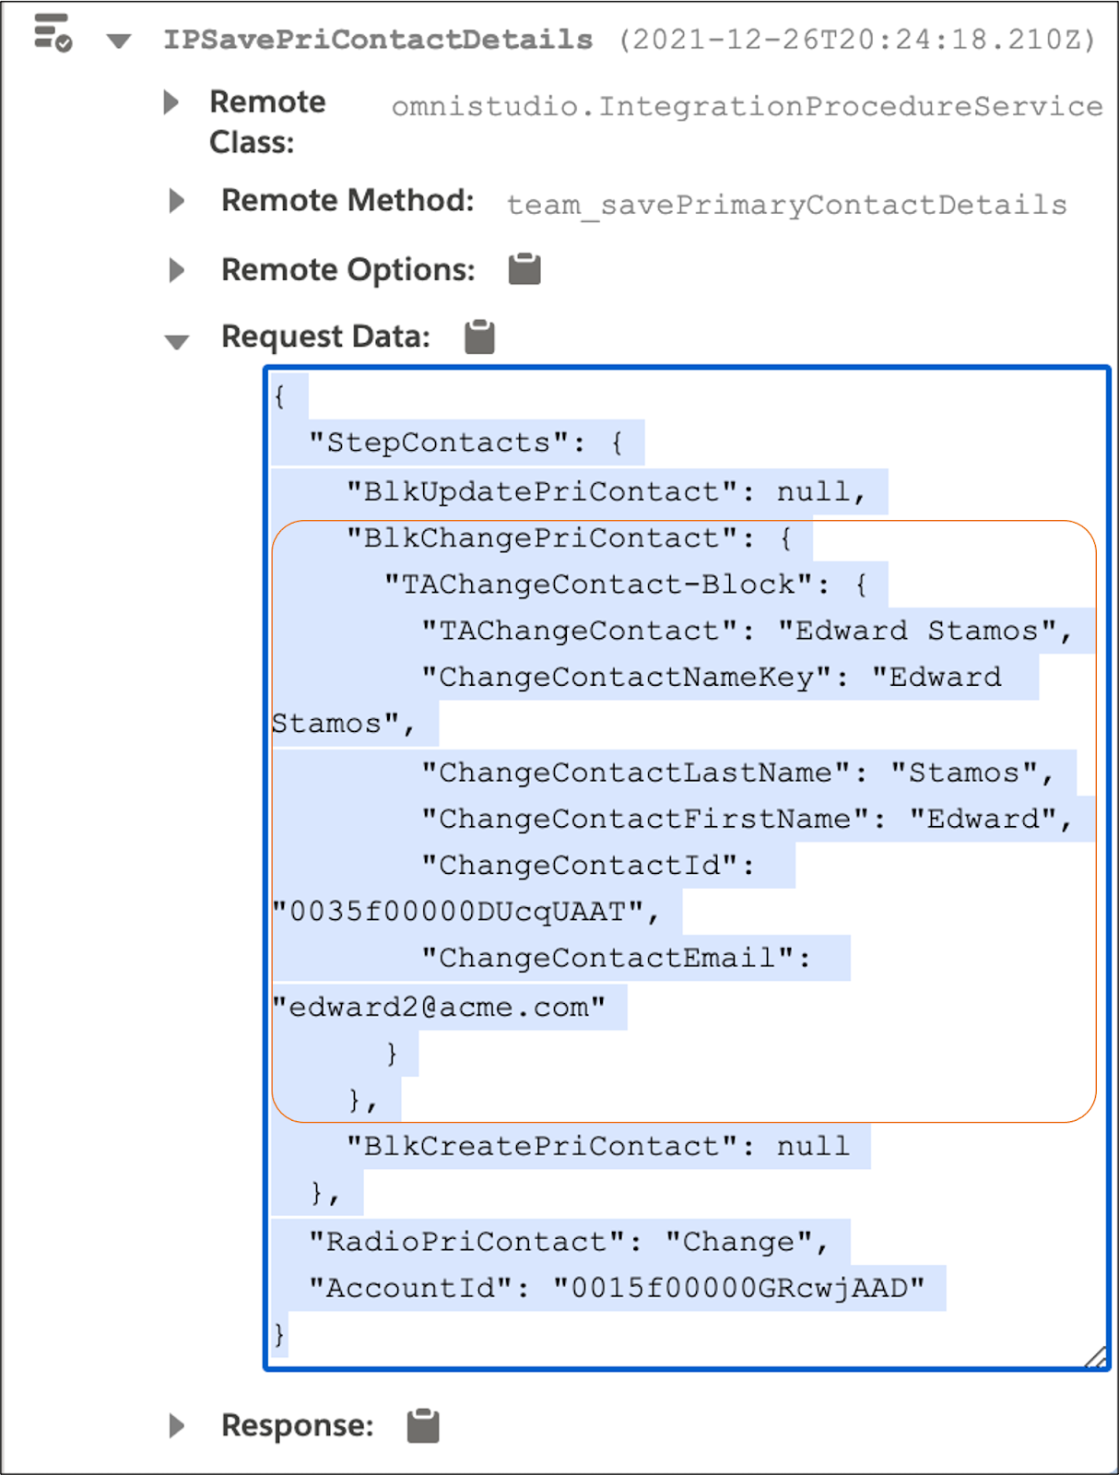Click the value "0035f00000DUcqUAAT"
Viewport: 1119px width, 1475px height.
coord(457,912)
